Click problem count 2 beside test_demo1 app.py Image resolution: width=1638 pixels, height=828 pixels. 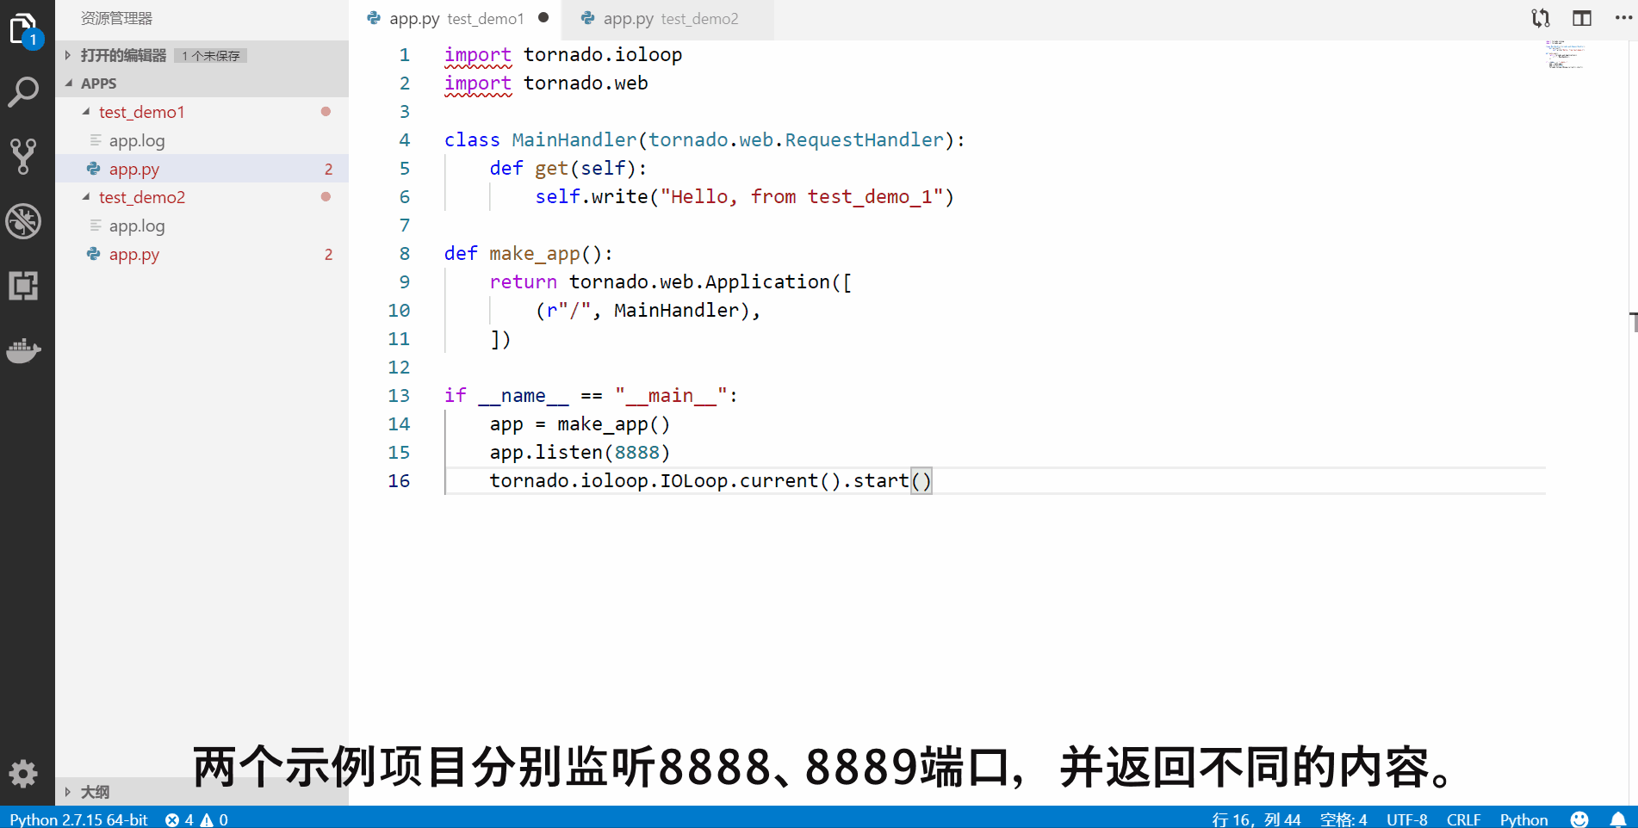328,169
